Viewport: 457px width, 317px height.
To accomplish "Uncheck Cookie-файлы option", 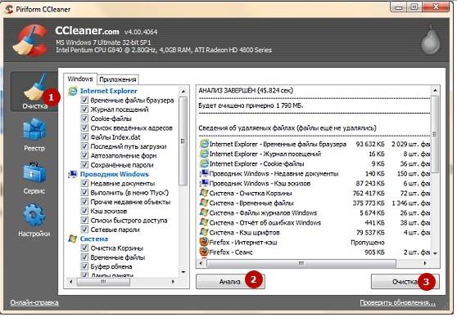I will click(x=84, y=118).
